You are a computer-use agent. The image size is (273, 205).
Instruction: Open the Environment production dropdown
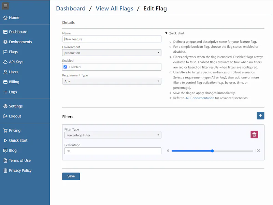click(112, 53)
